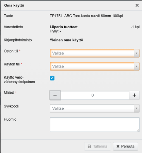142x153 pixels.
Task: Click the Liiperin tuotteet warehouse name
Action: (x=64, y=27)
